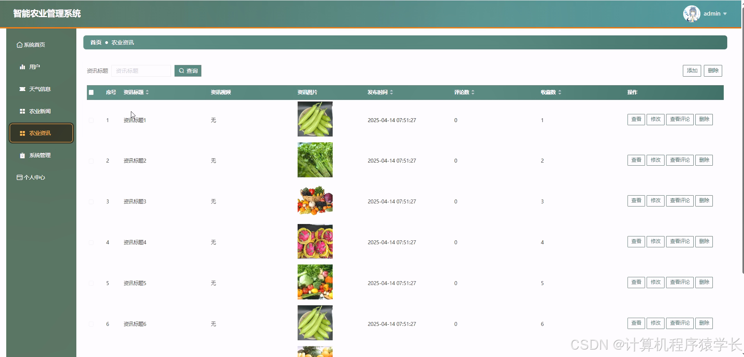Click the card icon beside 个人中心
The image size is (744, 357).
point(19,177)
